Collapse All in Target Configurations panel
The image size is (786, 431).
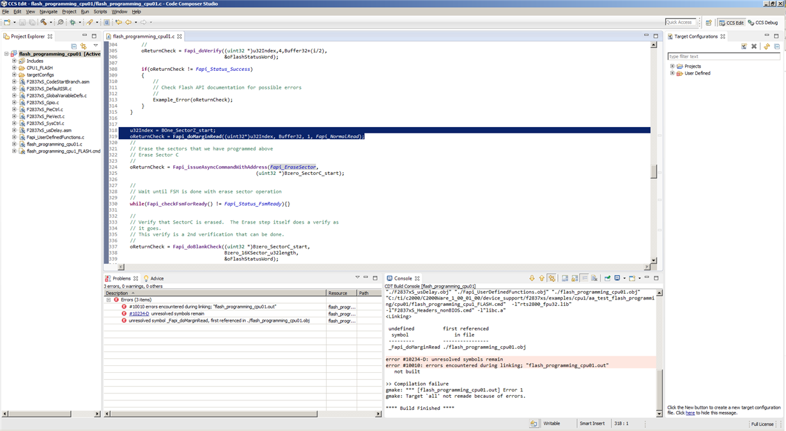tap(777, 46)
